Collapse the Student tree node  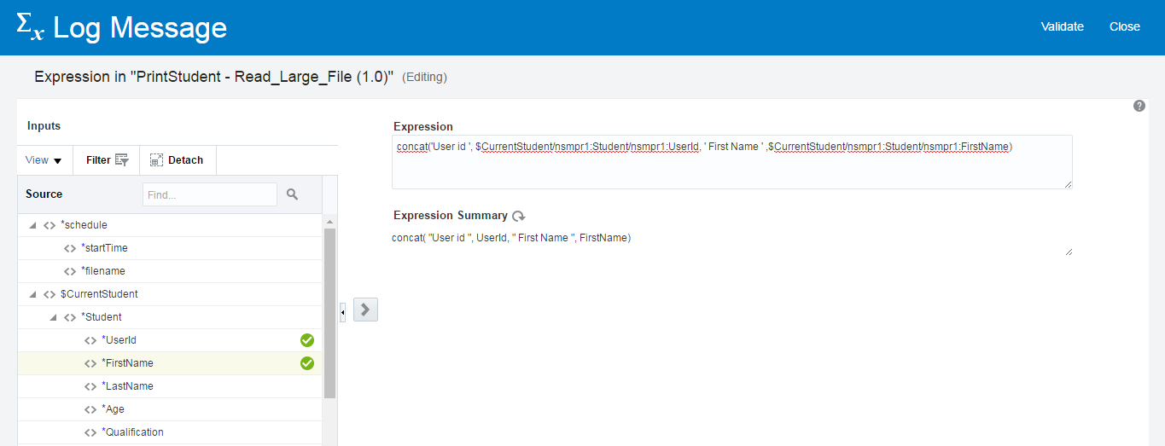(53, 317)
